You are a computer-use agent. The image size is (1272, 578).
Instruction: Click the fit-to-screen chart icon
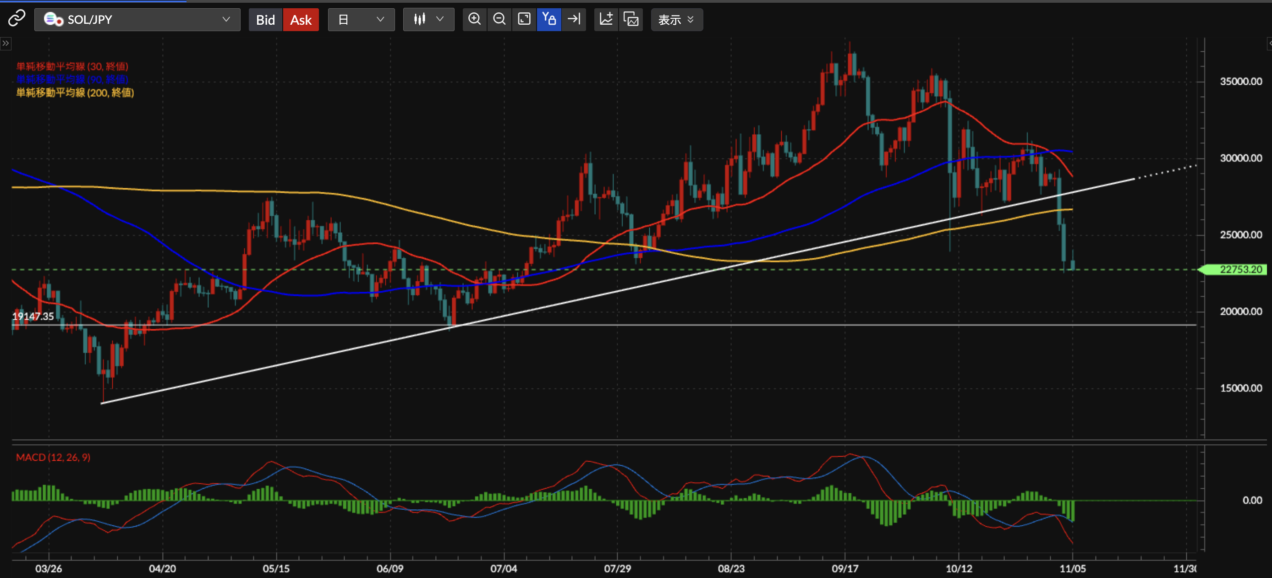[524, 19]
